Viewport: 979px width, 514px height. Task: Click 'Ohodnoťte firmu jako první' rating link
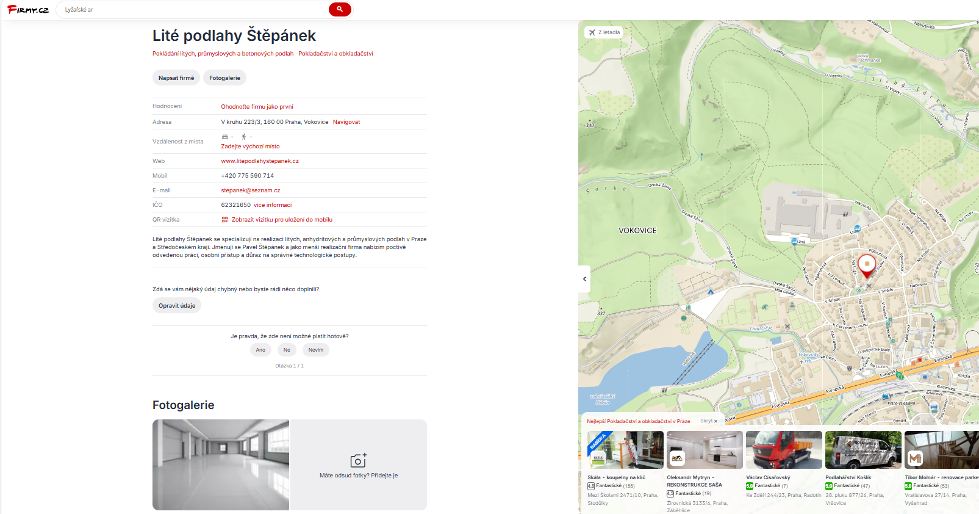click(x=257, y=107)
